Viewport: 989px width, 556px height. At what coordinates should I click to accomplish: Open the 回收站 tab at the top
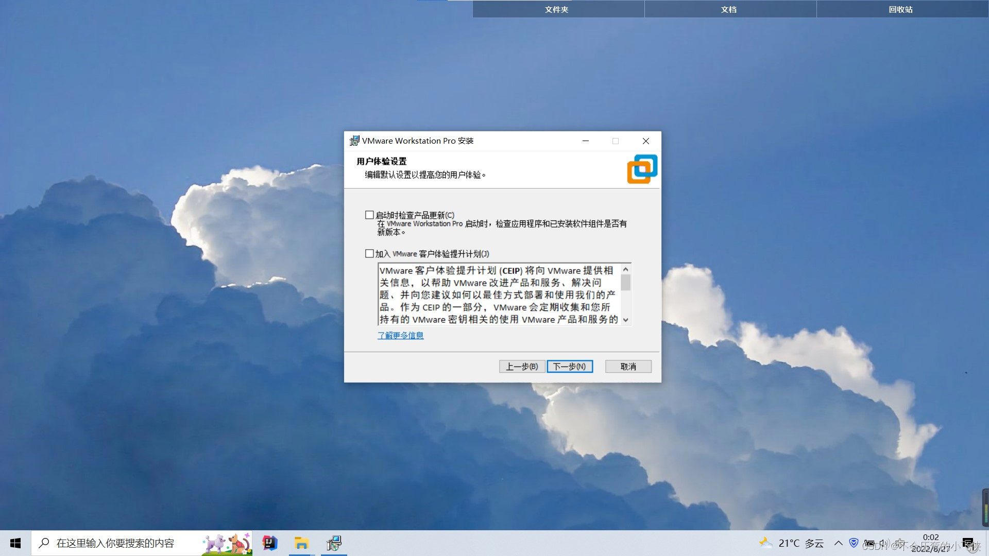pos(902,9)
